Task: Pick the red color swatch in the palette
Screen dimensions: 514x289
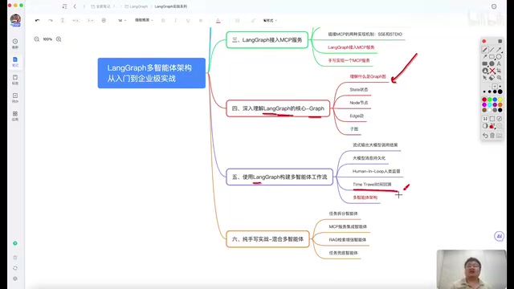Action: (x=484, y=100)
